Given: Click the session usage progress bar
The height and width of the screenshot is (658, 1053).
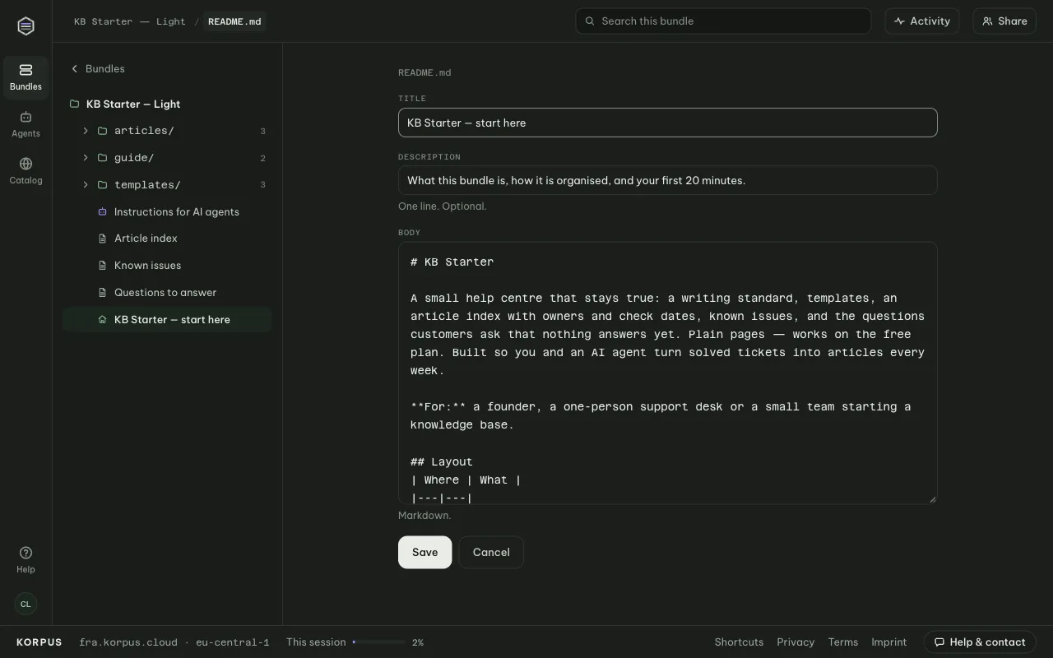Looking at the screenshot, I should pos(378,642).
